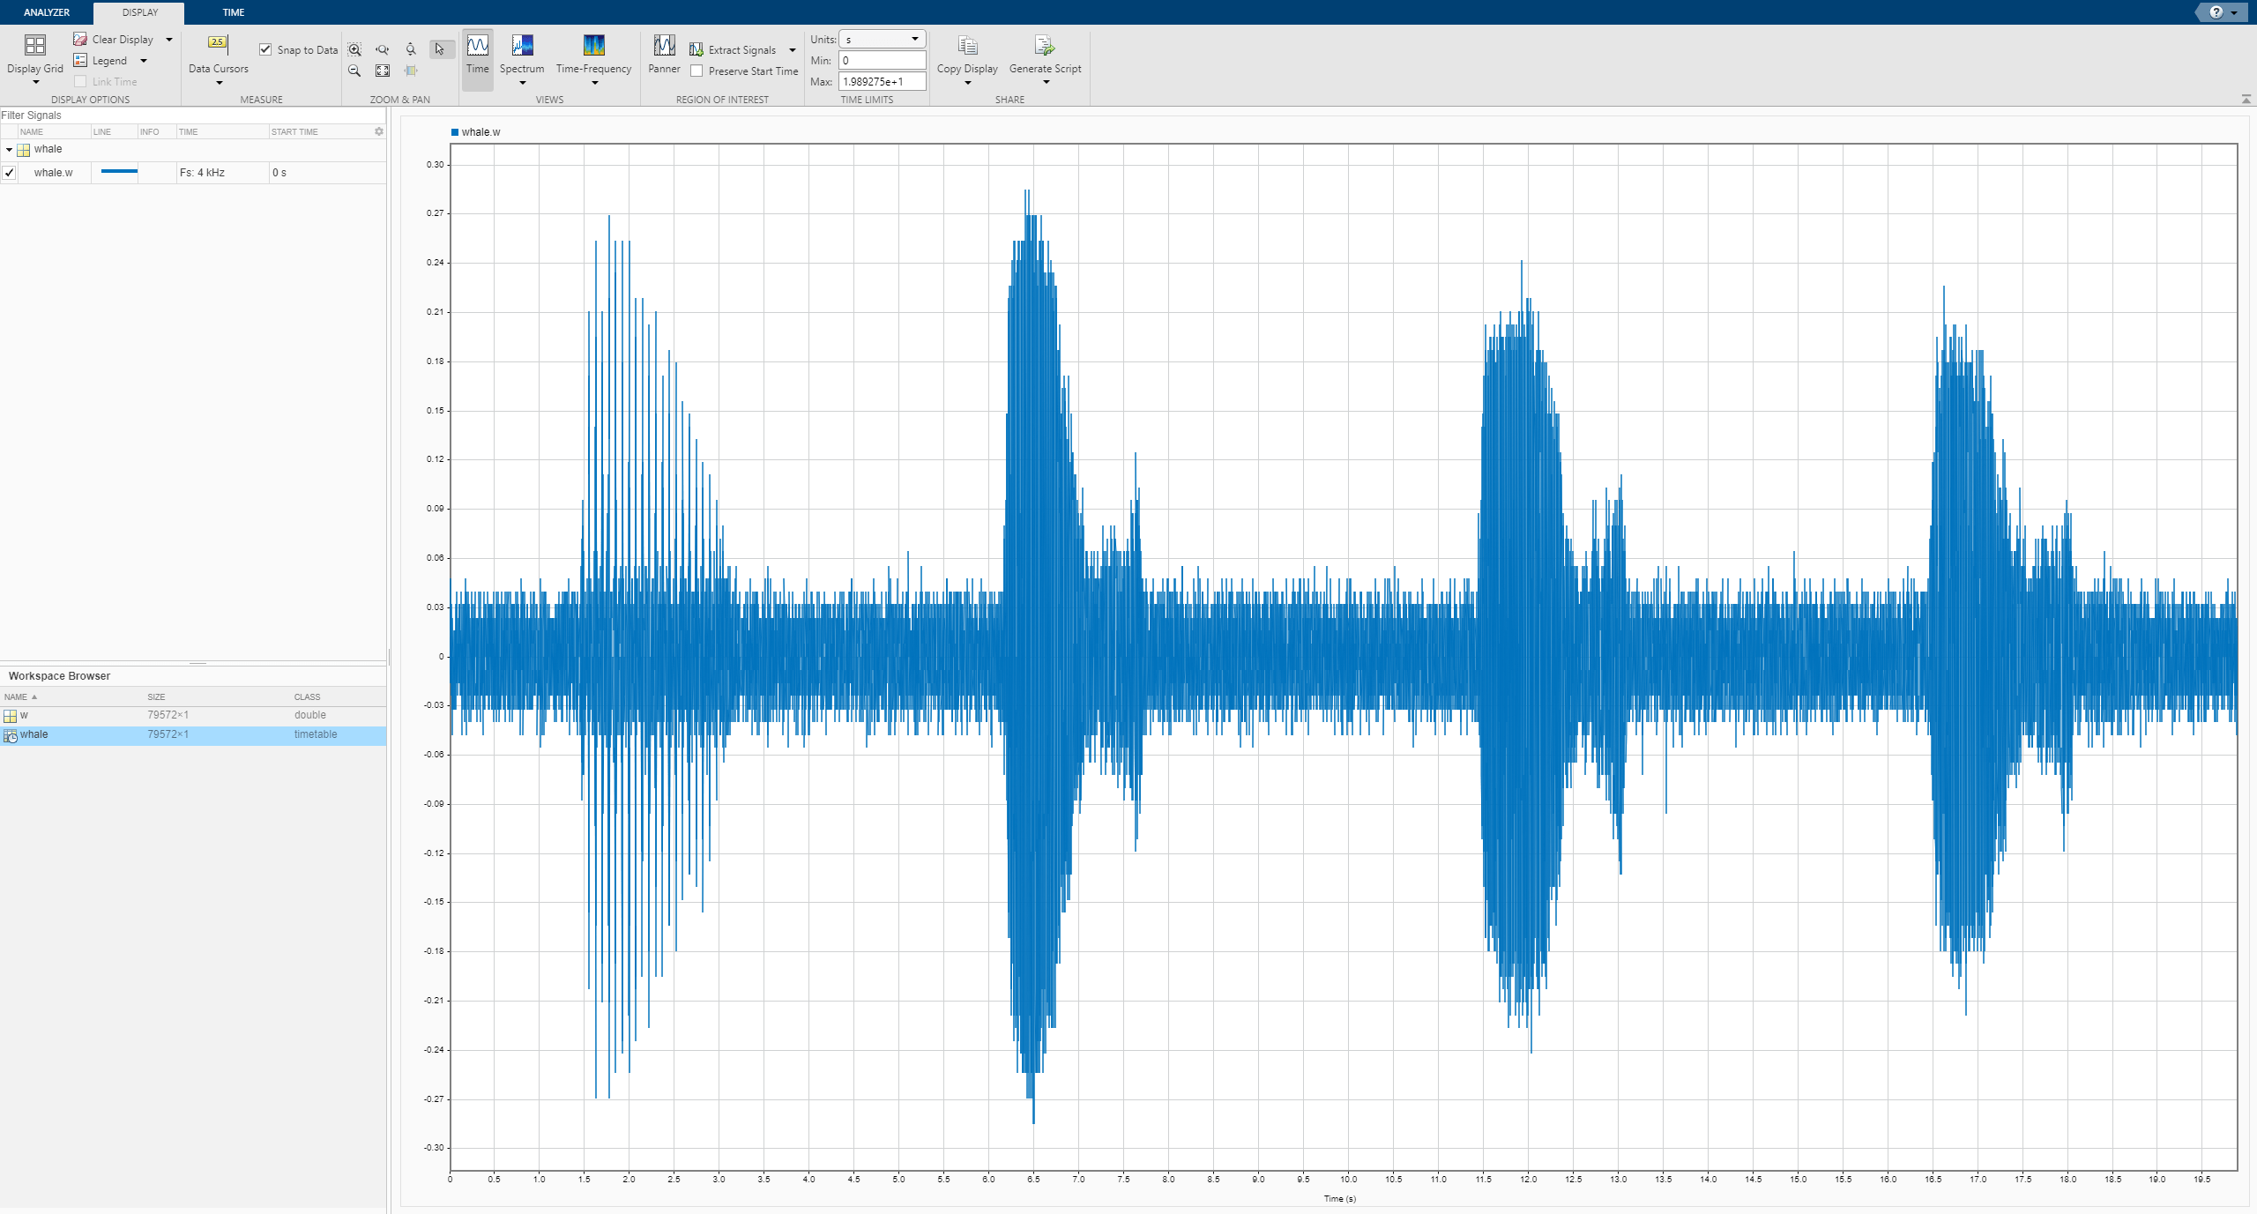
Task: Click the Copy Display icon
Action: (x=967, y=47)
